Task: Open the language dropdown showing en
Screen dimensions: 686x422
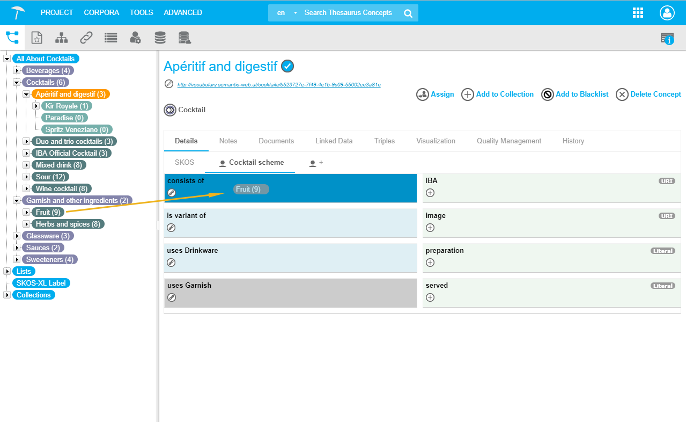Action: [285, 13]
